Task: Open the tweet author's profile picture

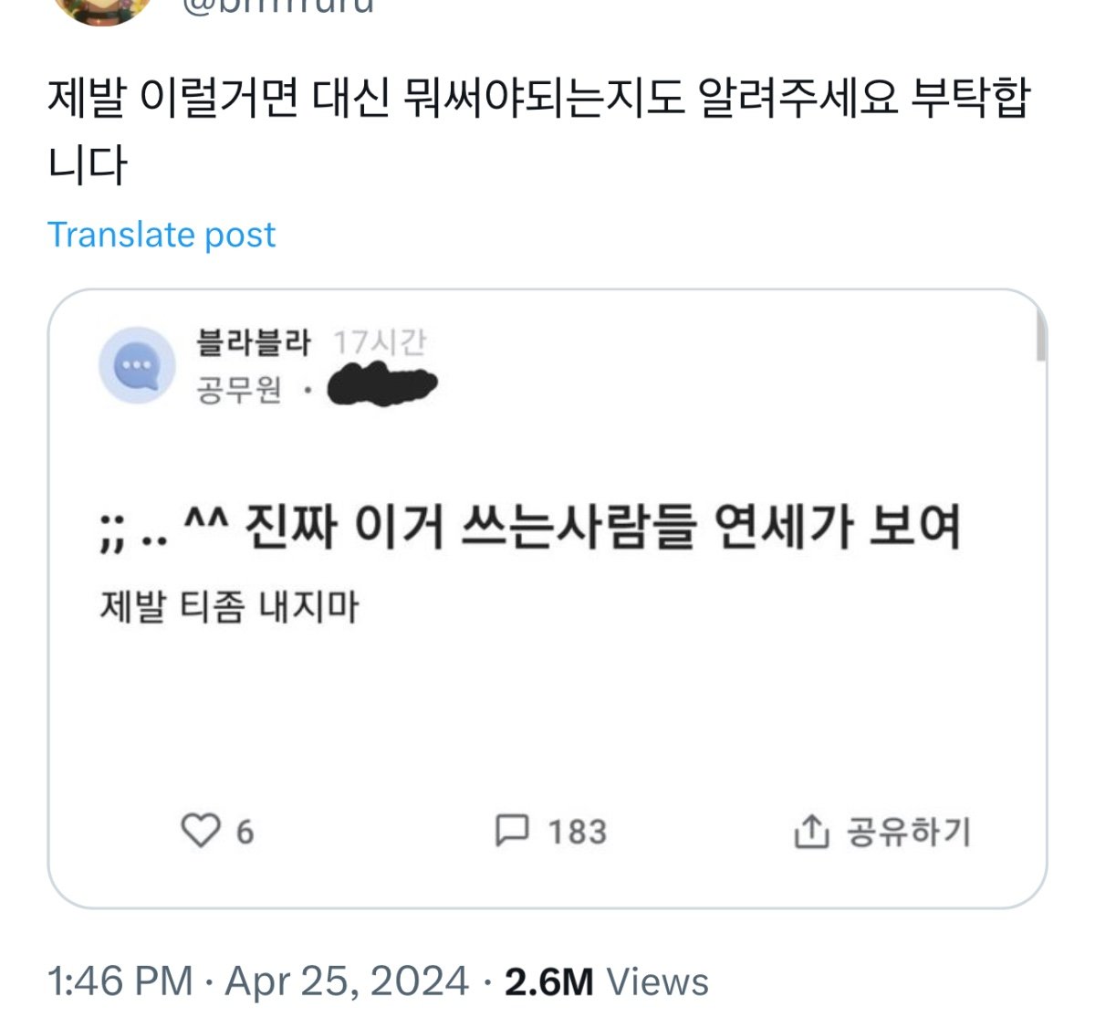Action: tap(102, 9)
